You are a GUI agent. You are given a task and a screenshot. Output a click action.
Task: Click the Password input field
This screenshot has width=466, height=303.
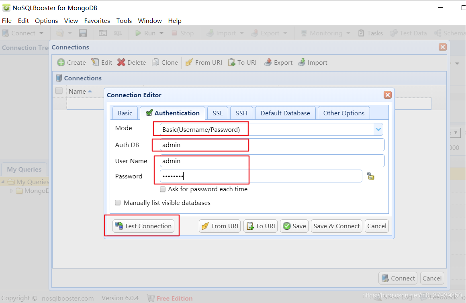pos(261,176)
